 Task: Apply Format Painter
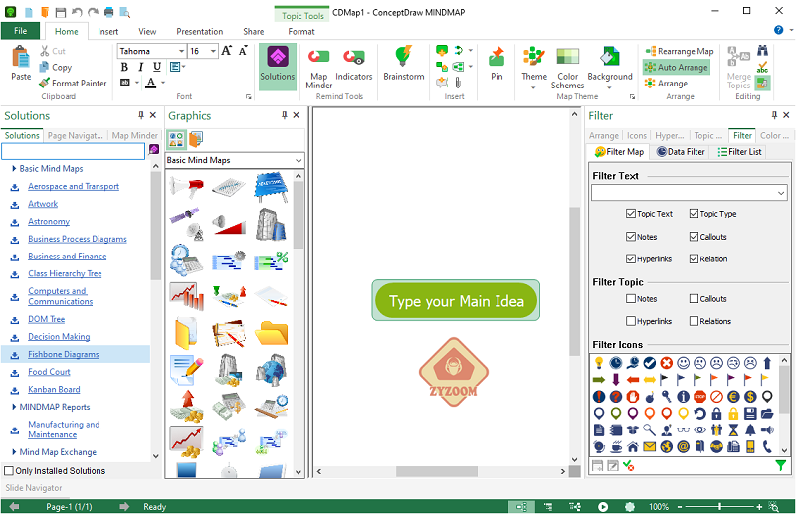73,83
